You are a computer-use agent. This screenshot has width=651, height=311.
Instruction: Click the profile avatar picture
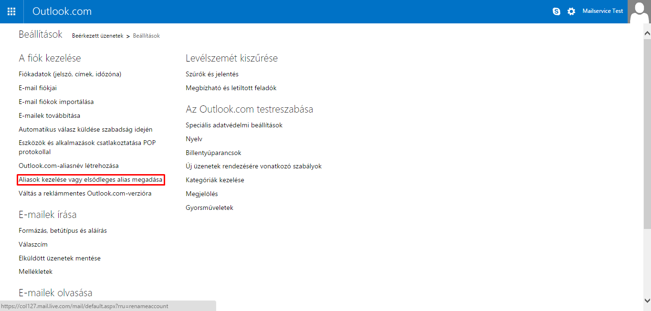640,11
